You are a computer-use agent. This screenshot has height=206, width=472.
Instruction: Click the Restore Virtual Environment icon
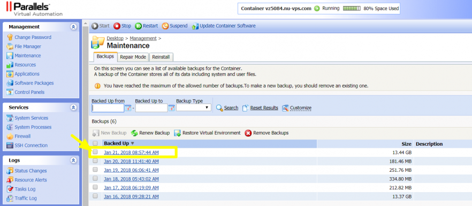178,133
